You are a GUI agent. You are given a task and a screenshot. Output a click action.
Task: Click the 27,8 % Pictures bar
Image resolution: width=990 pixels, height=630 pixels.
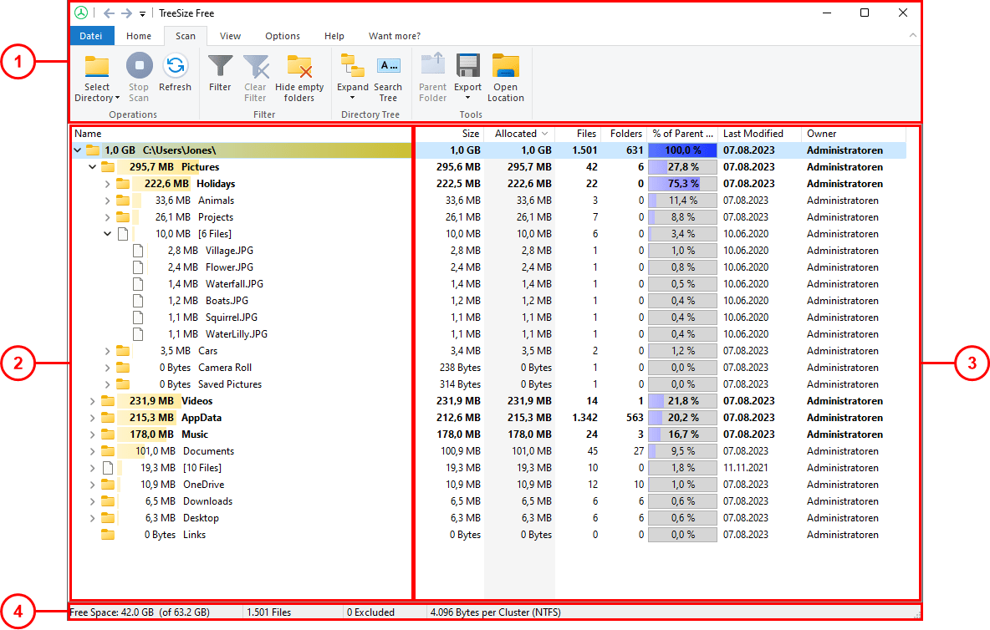click(682, 167)
